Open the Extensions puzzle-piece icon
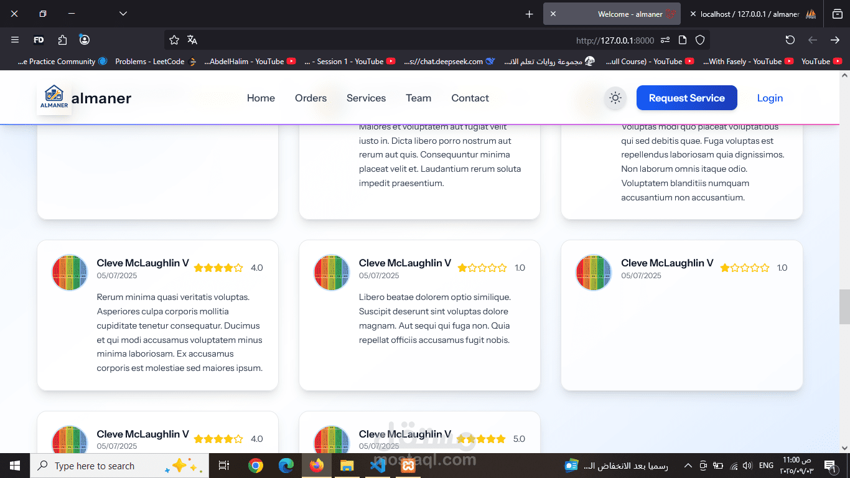Screen dimensions: 850x478 click(62, 40)
